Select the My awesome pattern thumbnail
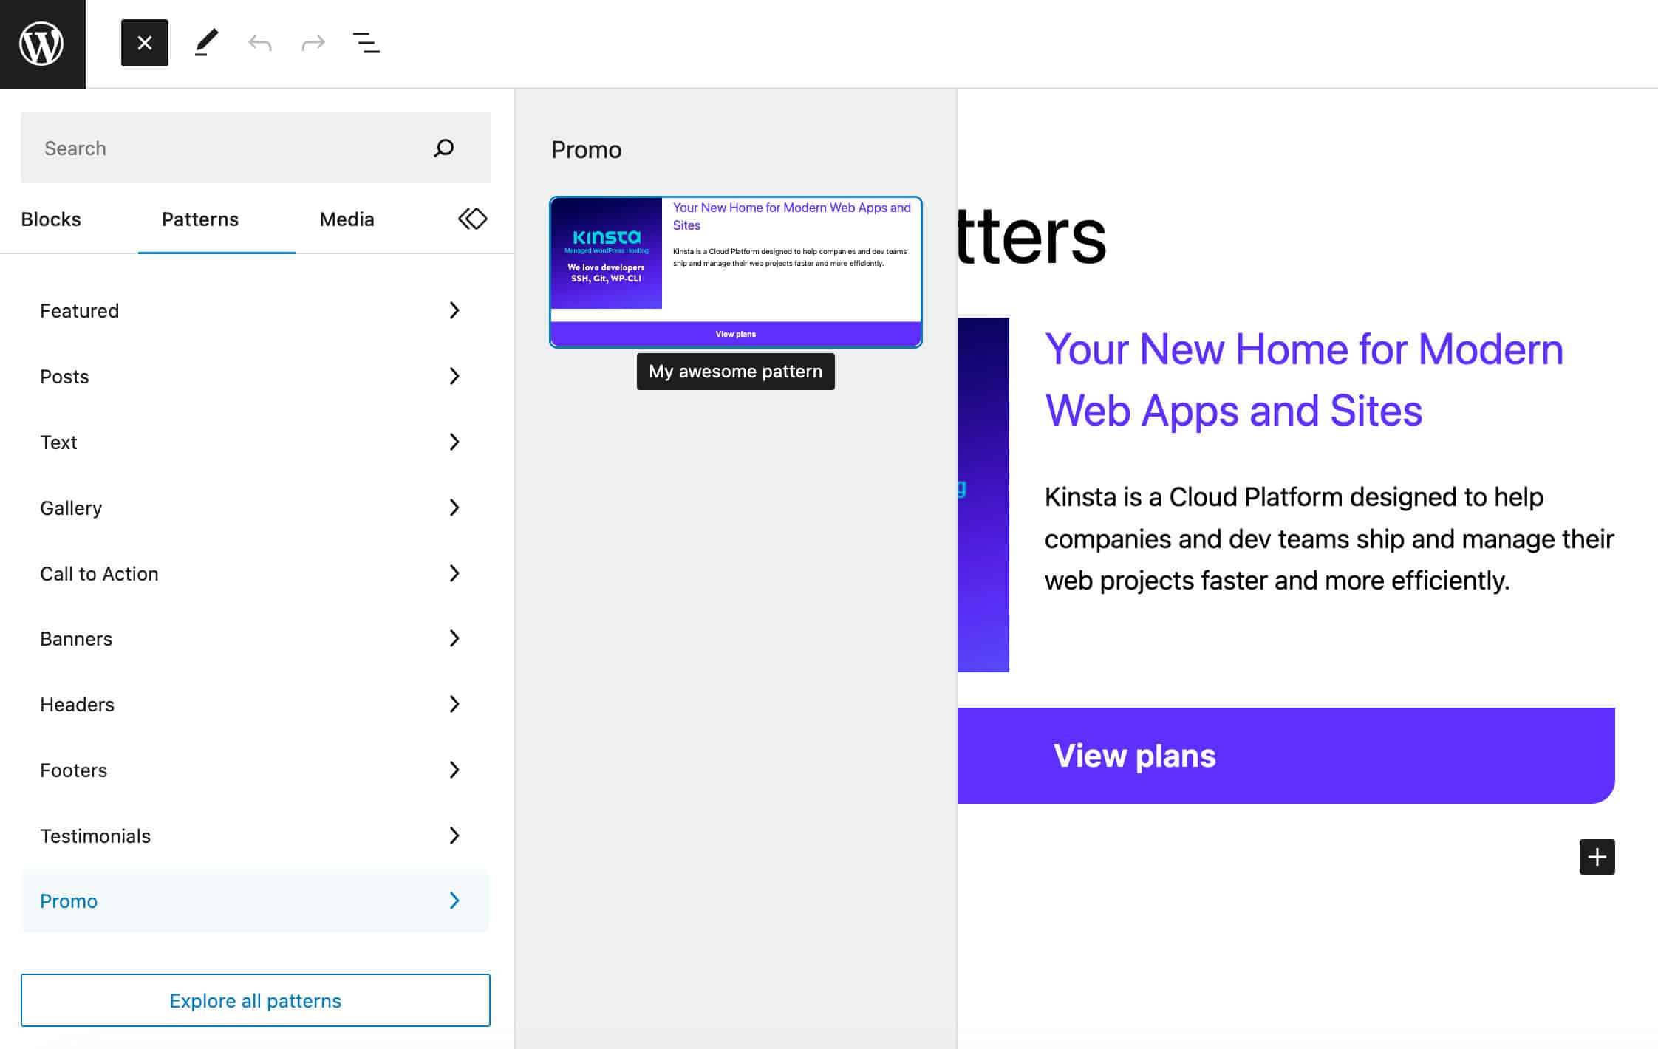Screen dimensions: 1658x1049 (734, 272)
